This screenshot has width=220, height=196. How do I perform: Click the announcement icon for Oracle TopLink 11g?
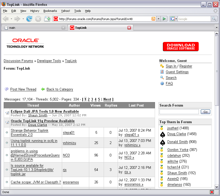click(7, 122)
